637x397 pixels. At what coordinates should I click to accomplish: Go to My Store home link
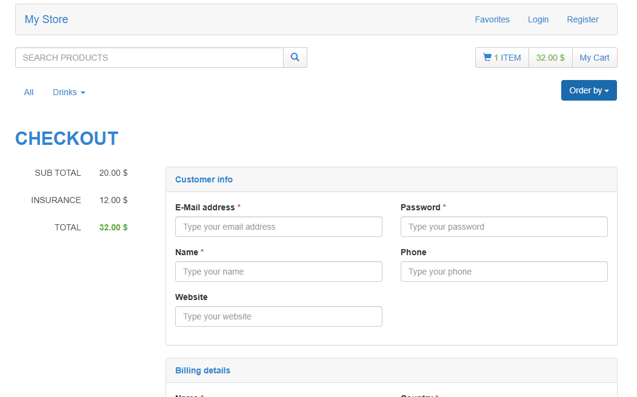46,19
